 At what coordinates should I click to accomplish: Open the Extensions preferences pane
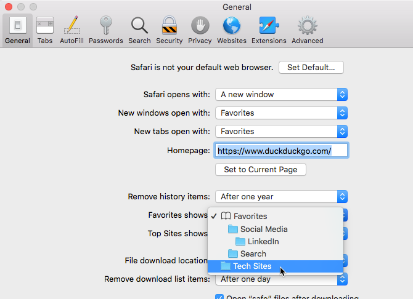(x=269, y=30)
